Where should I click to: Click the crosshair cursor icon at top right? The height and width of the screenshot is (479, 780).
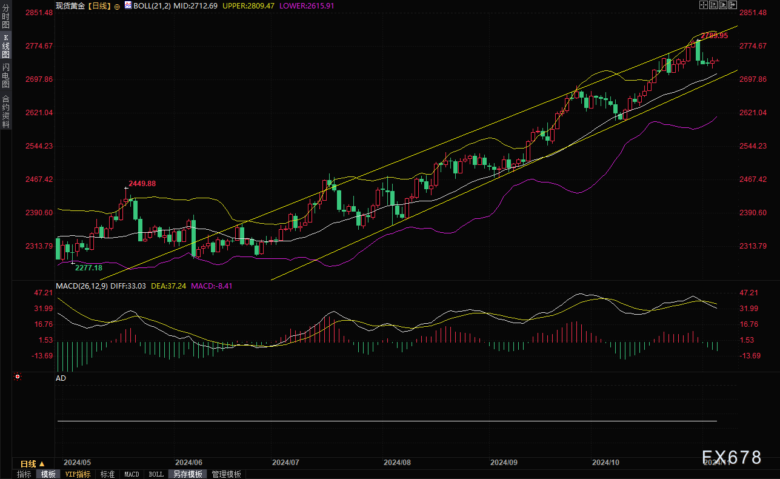[x=703, y=5]
